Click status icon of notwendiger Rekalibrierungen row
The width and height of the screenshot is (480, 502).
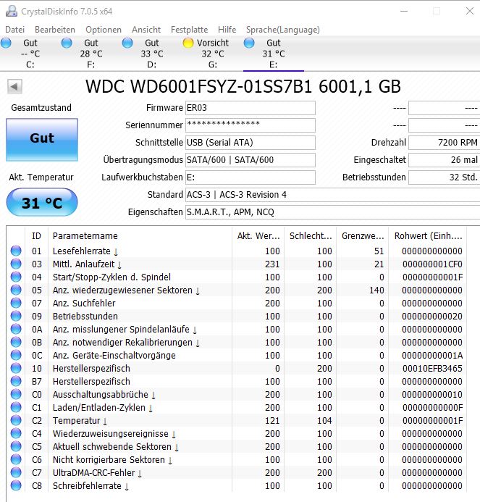click(x=16, y=342)
